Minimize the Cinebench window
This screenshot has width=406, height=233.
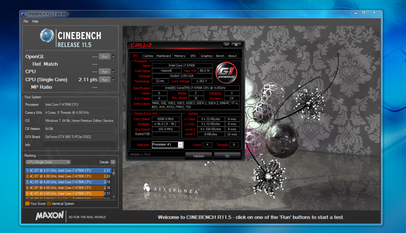click(x=356, y=13)
